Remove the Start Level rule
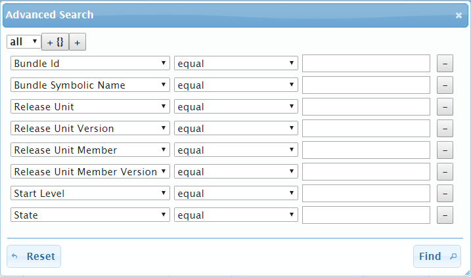Viewport: 471px width, 277px height. coord(445,194)
